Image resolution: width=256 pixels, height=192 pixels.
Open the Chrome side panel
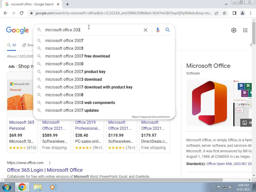234,13
